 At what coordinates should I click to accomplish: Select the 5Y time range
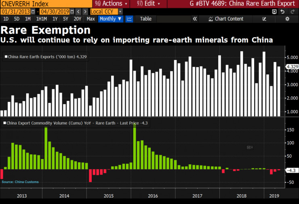(66, 19)
